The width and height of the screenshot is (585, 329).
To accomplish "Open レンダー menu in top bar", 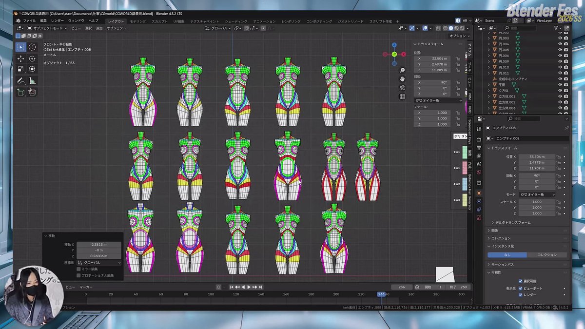I will [x=57, y=21].
